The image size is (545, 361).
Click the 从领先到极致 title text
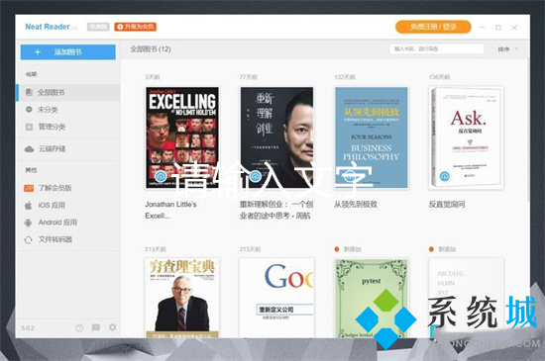coord(356,205)
